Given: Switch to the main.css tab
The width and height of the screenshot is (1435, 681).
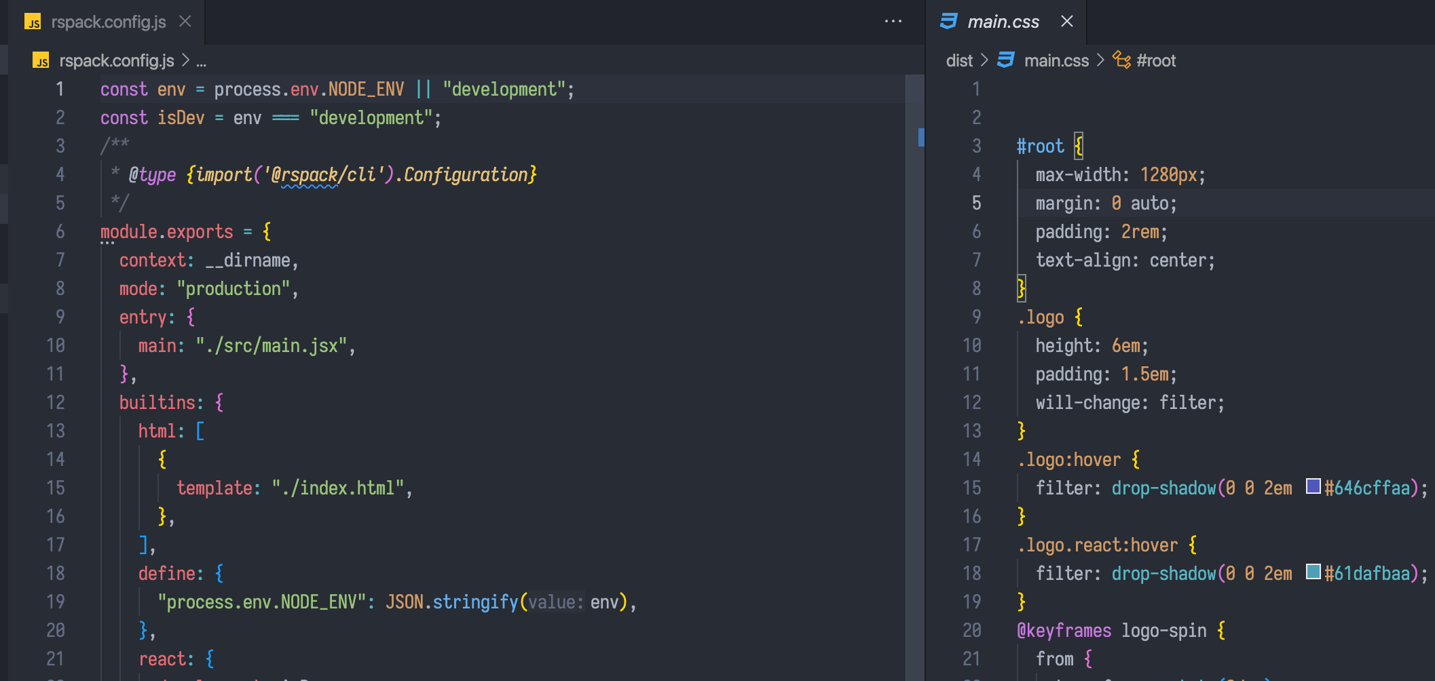Looking at the screenshot, I should coord(1003,21).
